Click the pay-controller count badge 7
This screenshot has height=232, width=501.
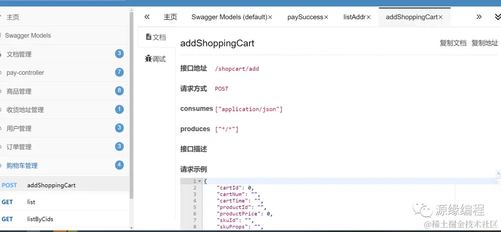[119, 72]
